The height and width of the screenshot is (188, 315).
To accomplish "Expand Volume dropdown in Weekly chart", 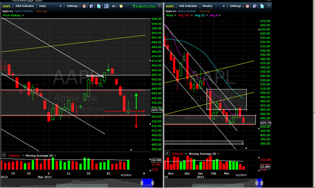I will coord(186,154).
